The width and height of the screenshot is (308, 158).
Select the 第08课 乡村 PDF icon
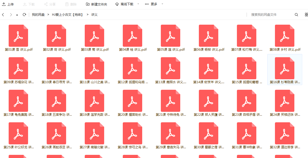click(285, 36)
